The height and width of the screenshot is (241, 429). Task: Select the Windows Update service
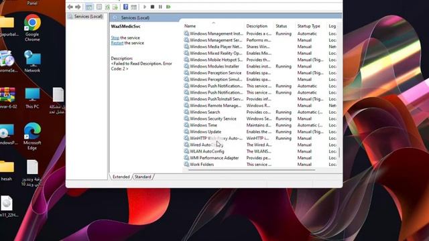pos(259,132)
